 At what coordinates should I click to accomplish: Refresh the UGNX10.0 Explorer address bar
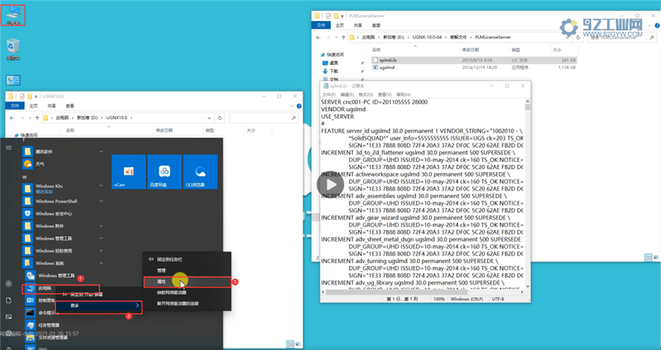219,118
